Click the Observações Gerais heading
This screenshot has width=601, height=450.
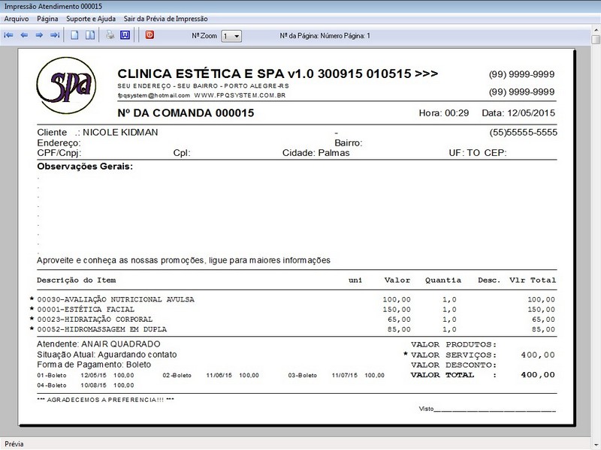point(85,166)
